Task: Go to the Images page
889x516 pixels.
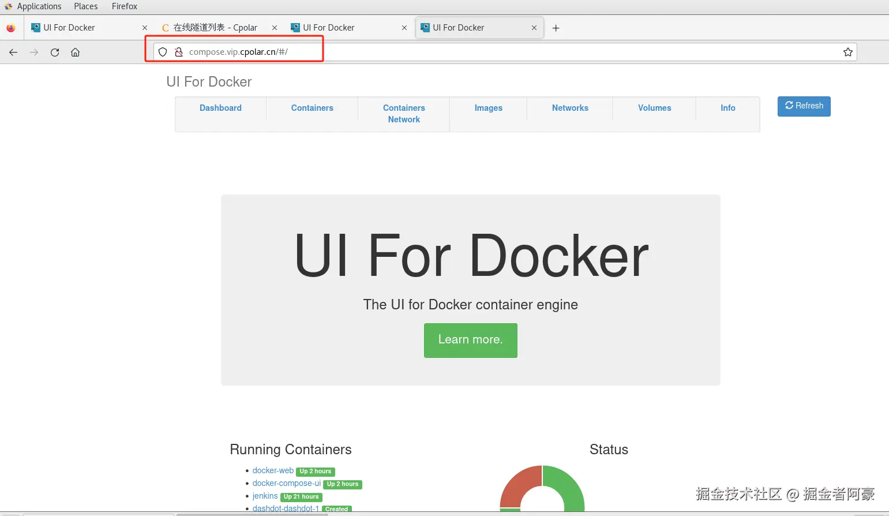Action: click(x=489, y=108)
